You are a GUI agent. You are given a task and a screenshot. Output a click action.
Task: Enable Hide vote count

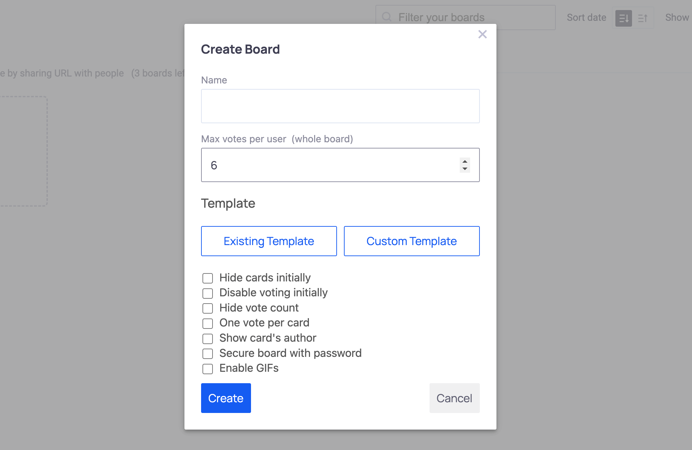[208, 308]
